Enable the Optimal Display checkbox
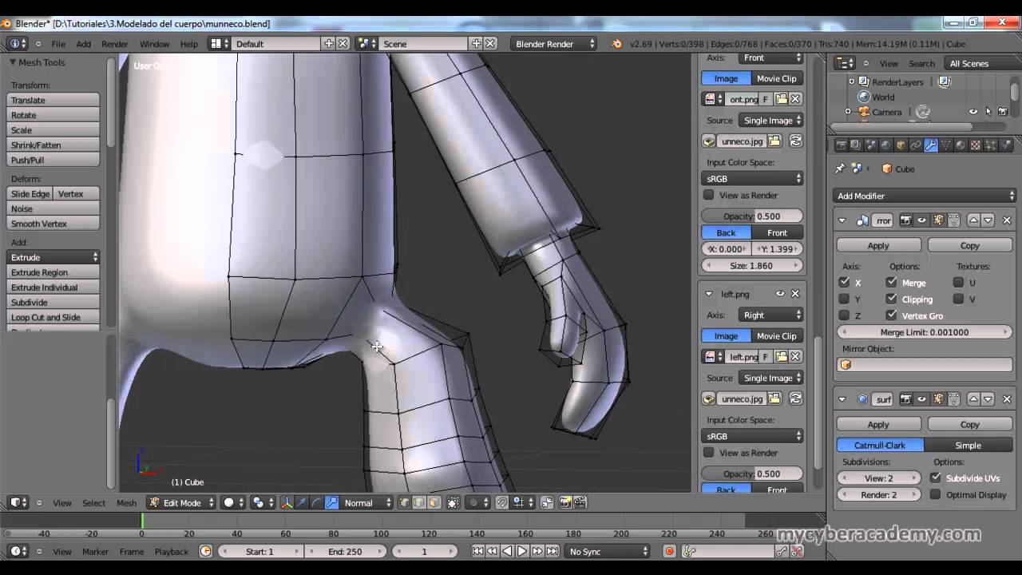 936,494
